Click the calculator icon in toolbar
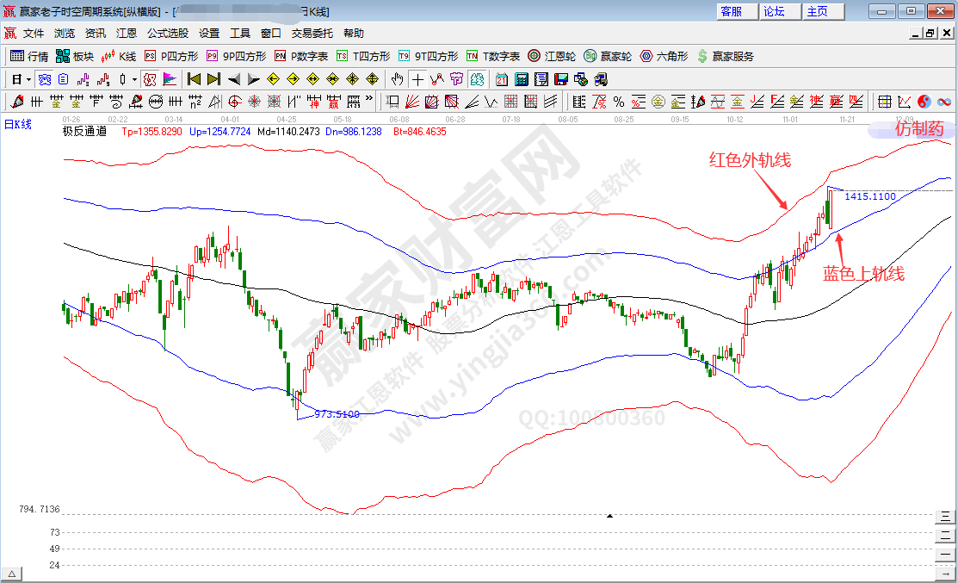Screen dimensions: 958x583 [522, 79]
